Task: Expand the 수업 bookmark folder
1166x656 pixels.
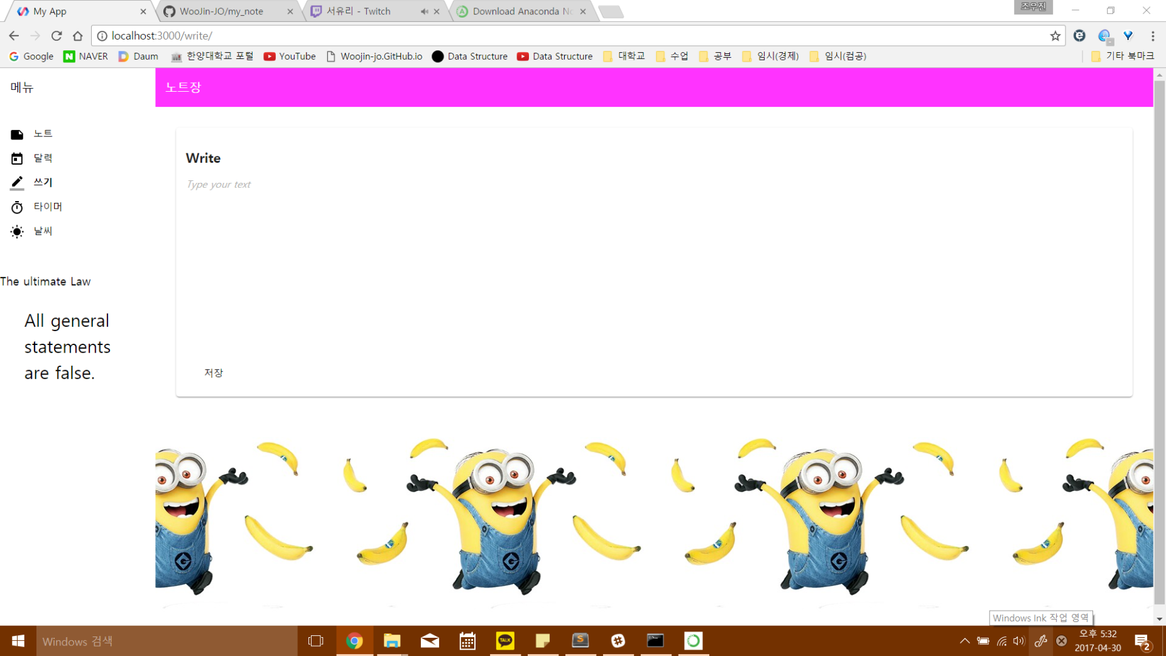Action: tap(672, 56)
